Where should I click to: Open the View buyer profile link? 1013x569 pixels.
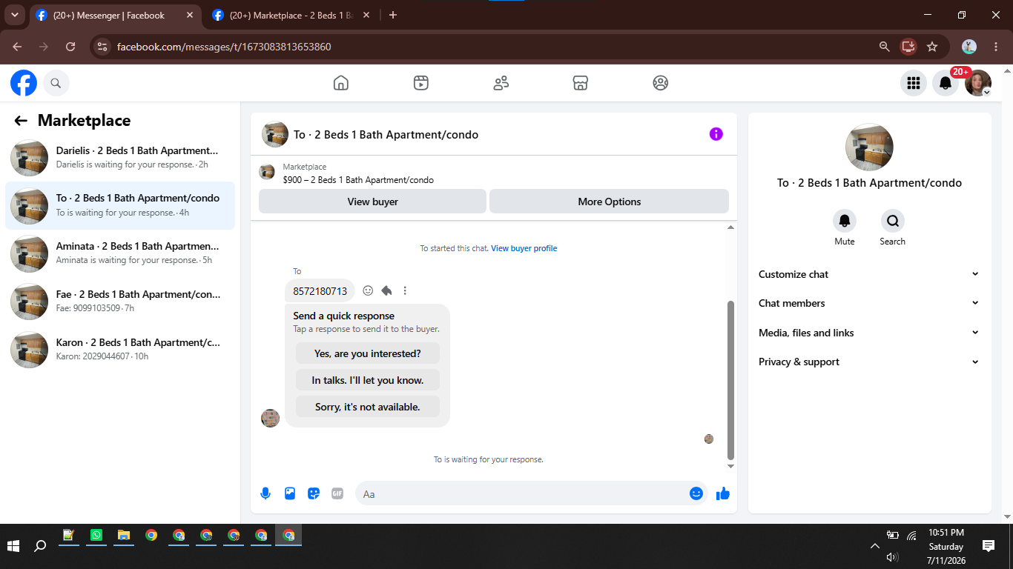click(524, 248)
